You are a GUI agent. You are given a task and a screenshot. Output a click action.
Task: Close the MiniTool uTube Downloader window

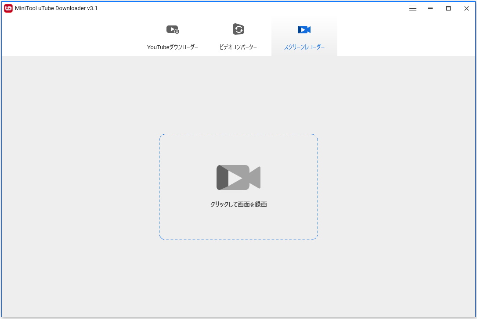point(466,8)
